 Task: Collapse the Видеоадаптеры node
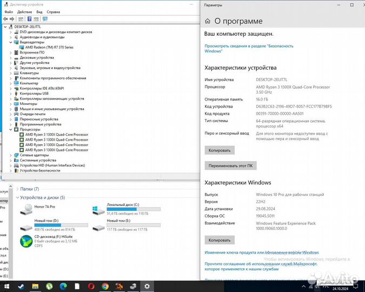pos(11,42)
